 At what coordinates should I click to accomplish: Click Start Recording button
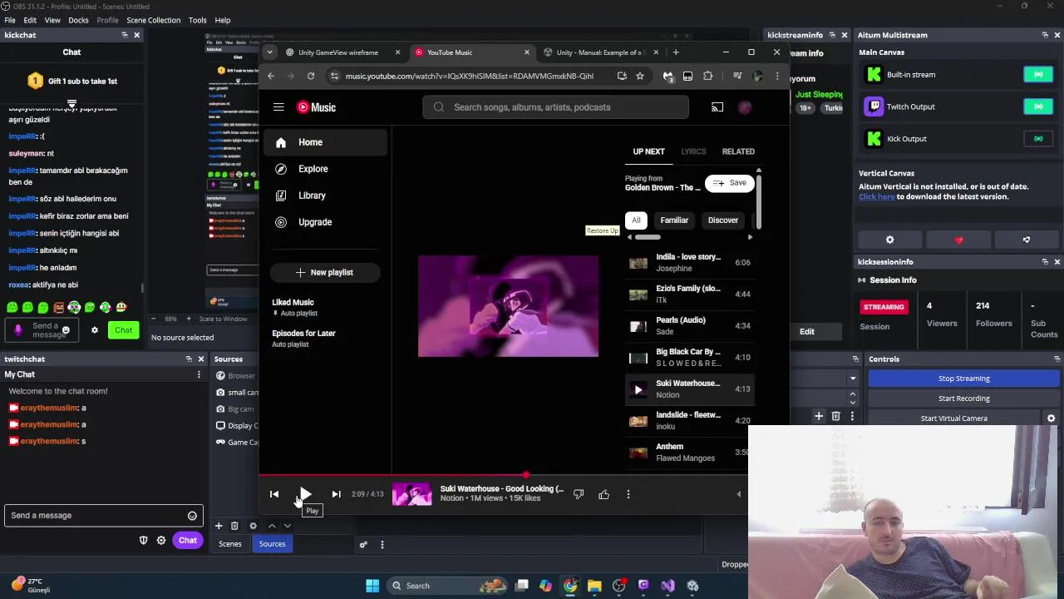pyautogui.click(x=964, y=399)
